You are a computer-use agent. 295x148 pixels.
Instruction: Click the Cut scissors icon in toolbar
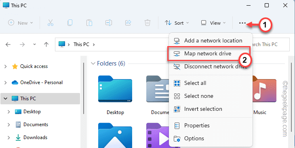click(51, 23)
